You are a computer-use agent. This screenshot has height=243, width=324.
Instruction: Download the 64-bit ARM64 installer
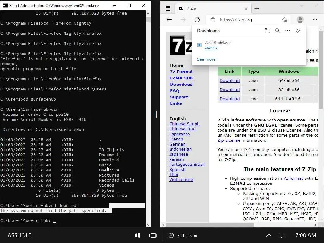(x=229, y=99)
